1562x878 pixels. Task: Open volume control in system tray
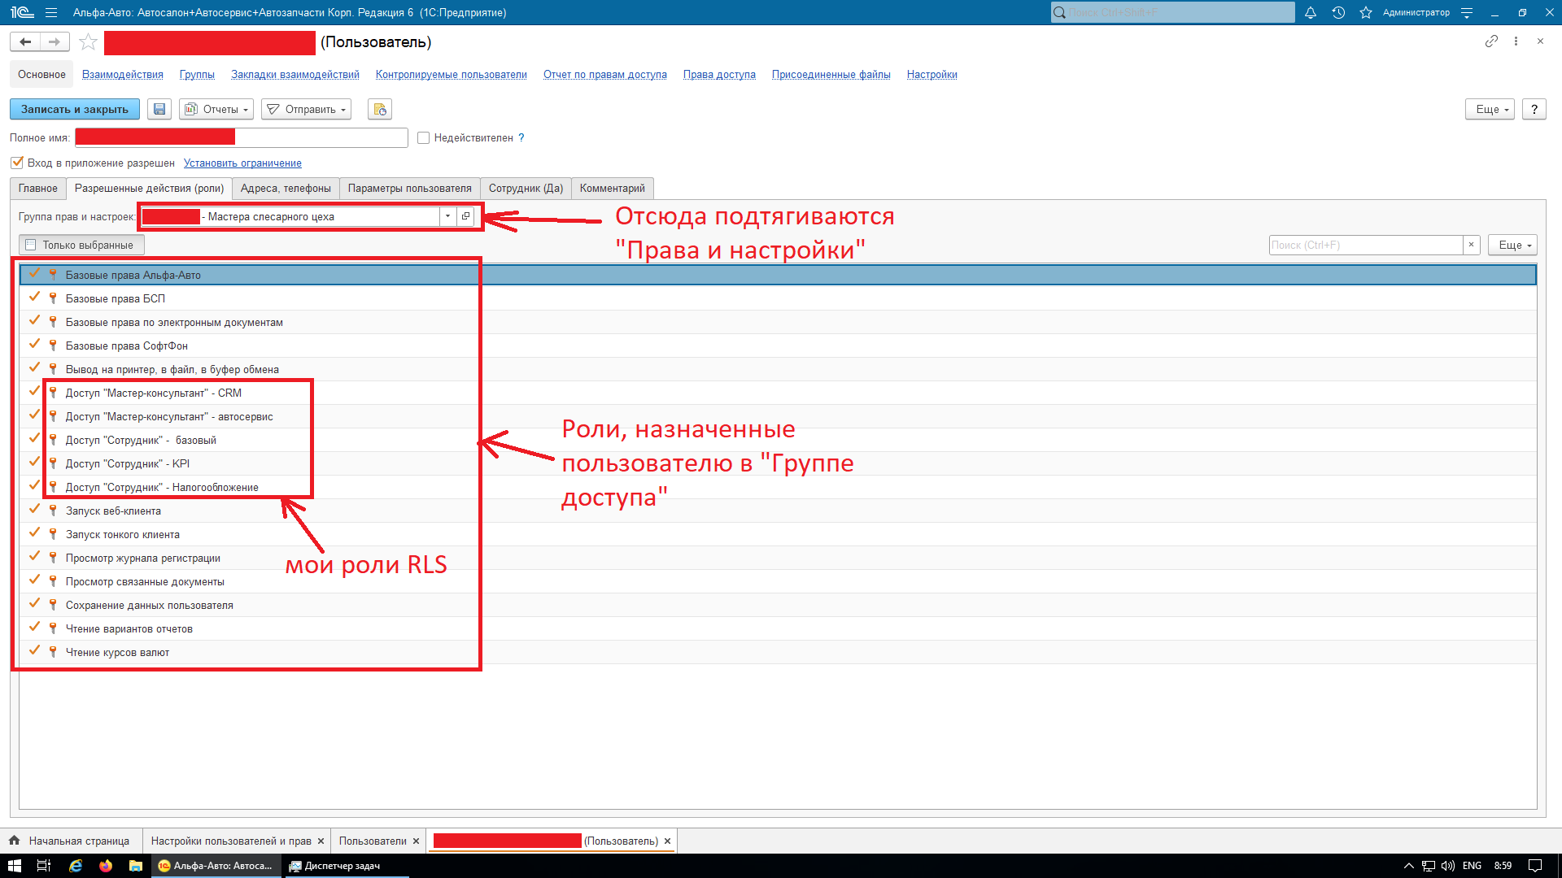pos(1448,866)
